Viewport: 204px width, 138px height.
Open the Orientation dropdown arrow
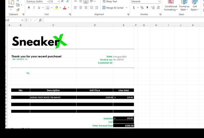click(95, 2)
